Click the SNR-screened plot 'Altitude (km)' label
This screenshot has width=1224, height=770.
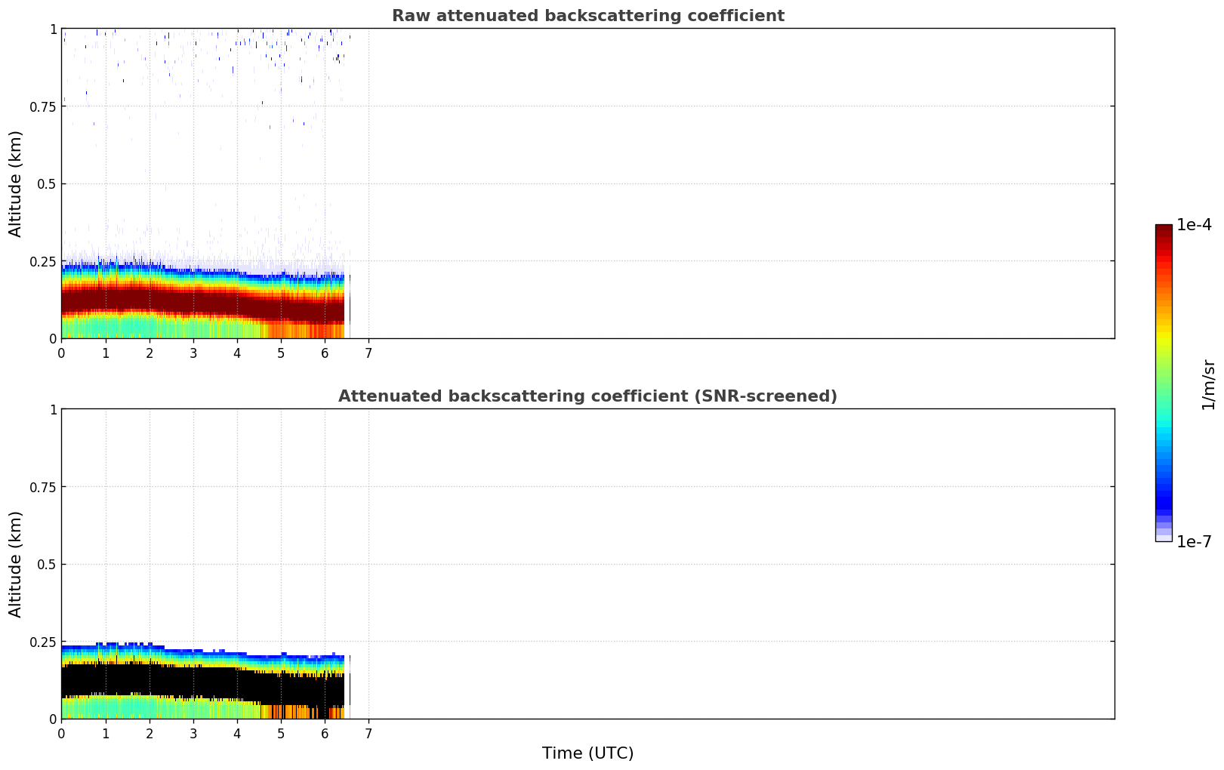pyautogui.click(x=16, y=564)
